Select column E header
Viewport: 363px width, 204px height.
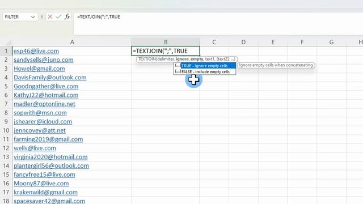point(273,42)
